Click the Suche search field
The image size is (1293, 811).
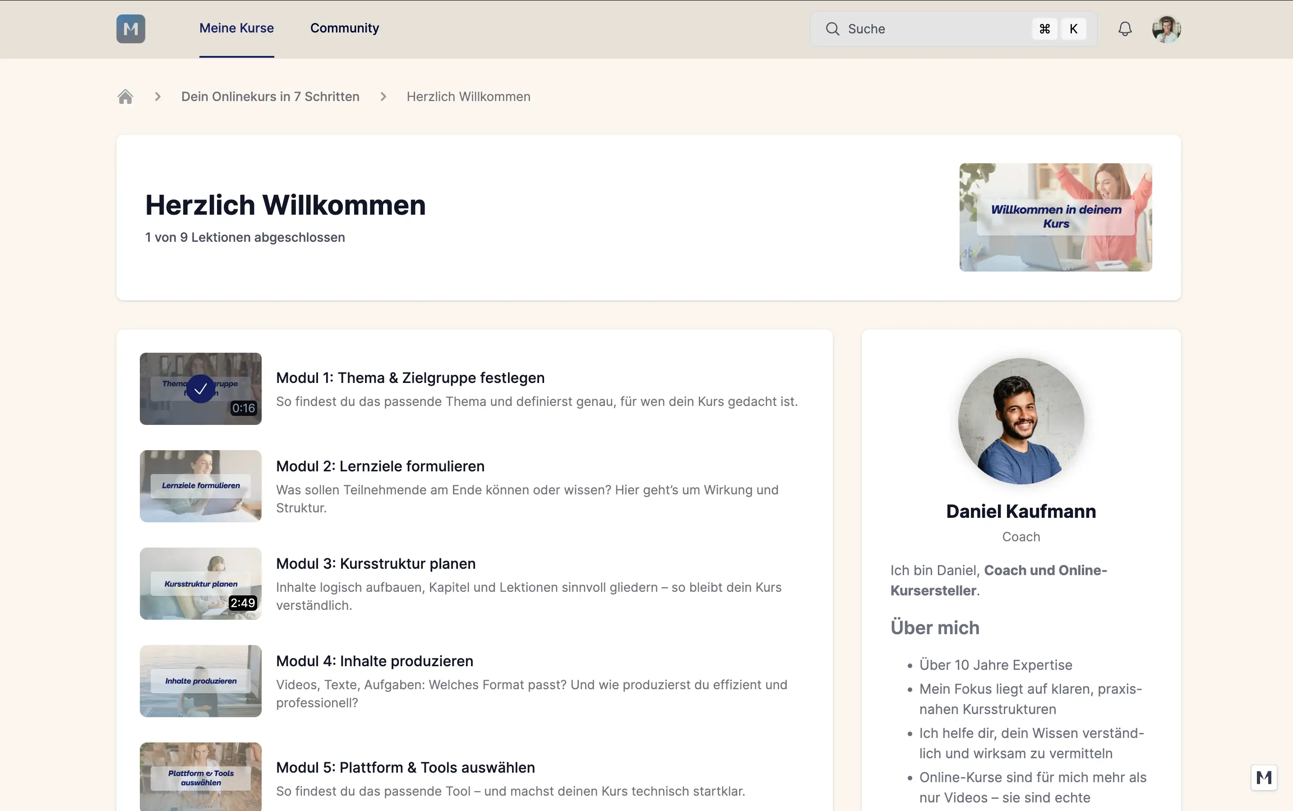[x=933, y=29]
